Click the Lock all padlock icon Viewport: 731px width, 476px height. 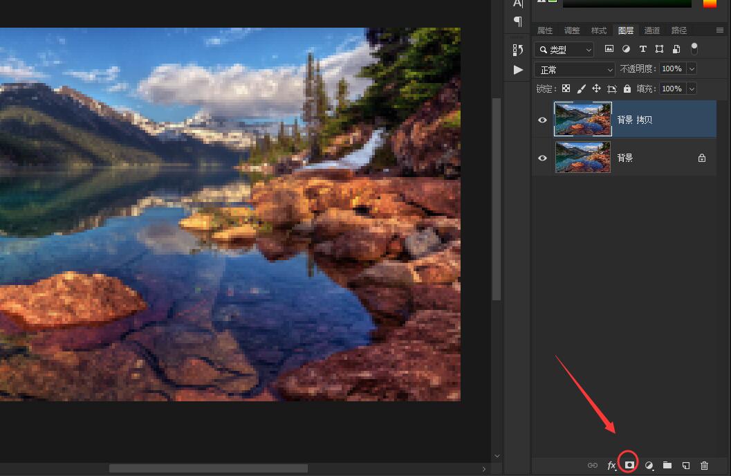(x=627, y=89)
